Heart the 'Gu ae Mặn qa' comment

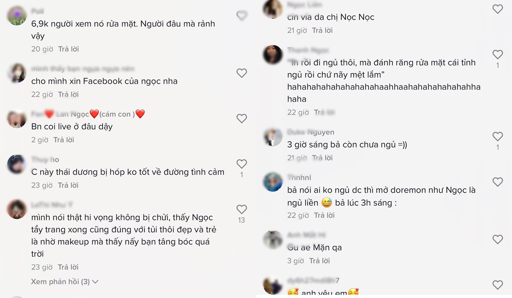pos(497,239)
